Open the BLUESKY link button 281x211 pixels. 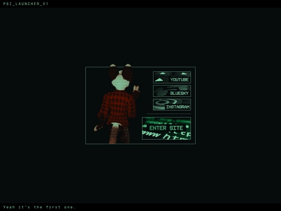172,91
